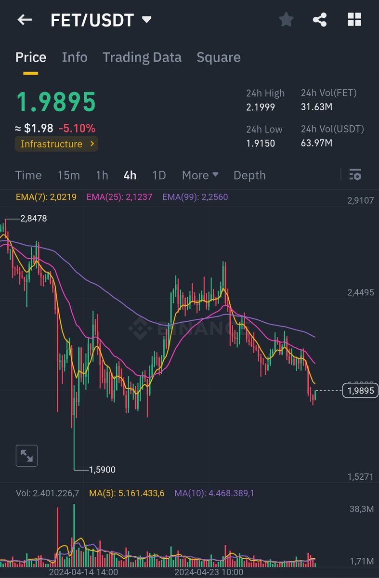Image resolution: width=379 pixels, height=578 pixels.
Task: Switch to the Depth chart view
Action: [x=249, y=175]
